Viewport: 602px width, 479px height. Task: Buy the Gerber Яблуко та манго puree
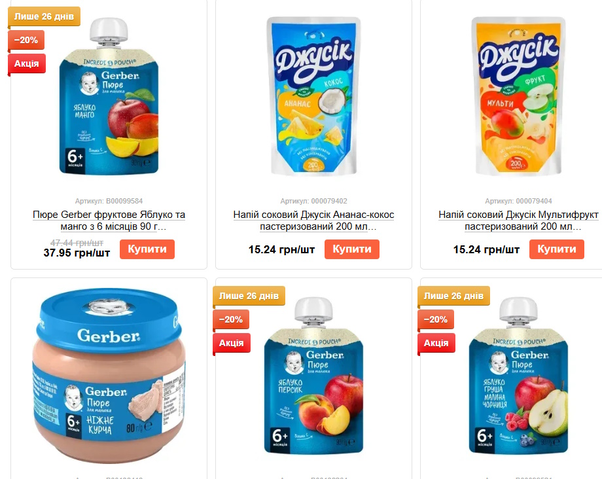pos(147,249)
